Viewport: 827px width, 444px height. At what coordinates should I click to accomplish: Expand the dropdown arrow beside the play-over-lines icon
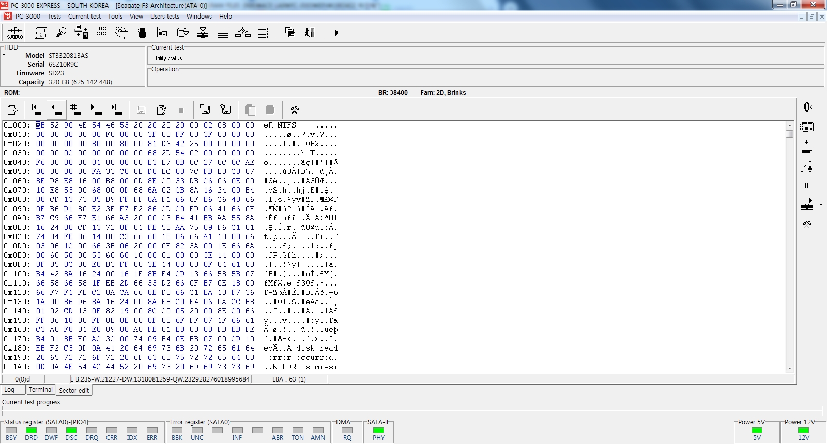pos(821,205)
